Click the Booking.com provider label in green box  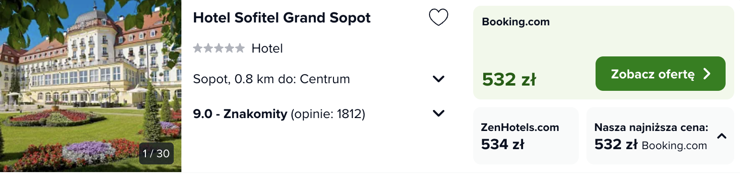tap(516, 22)
